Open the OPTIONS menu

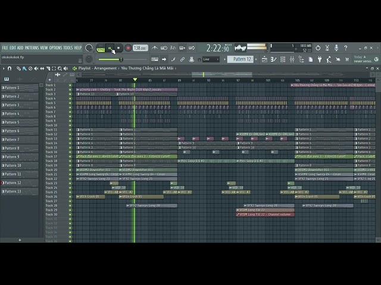click(x=55, y=47)
